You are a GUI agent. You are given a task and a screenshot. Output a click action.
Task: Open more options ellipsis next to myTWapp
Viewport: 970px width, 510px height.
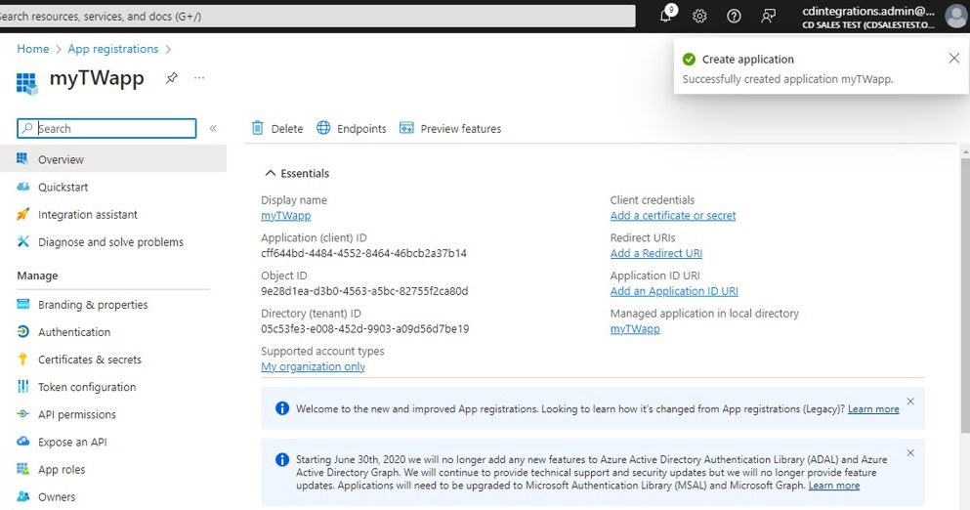click(x=199, y=78)
